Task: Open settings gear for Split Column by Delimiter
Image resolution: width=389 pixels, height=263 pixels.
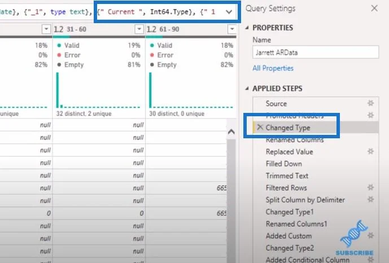Action: click(x=370, y=199)
